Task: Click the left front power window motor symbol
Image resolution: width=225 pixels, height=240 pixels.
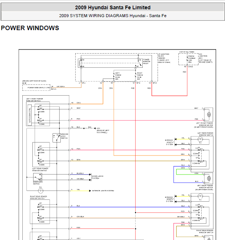Action: (209, 115)
